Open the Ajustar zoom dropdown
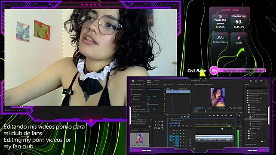The height and width of the screenshot is (155, 276). coord(212,108)
